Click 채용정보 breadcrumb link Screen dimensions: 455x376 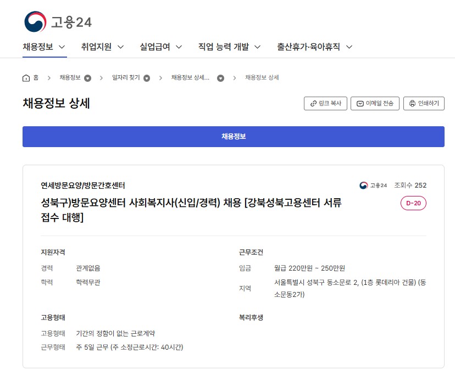(x=70, y=77)
